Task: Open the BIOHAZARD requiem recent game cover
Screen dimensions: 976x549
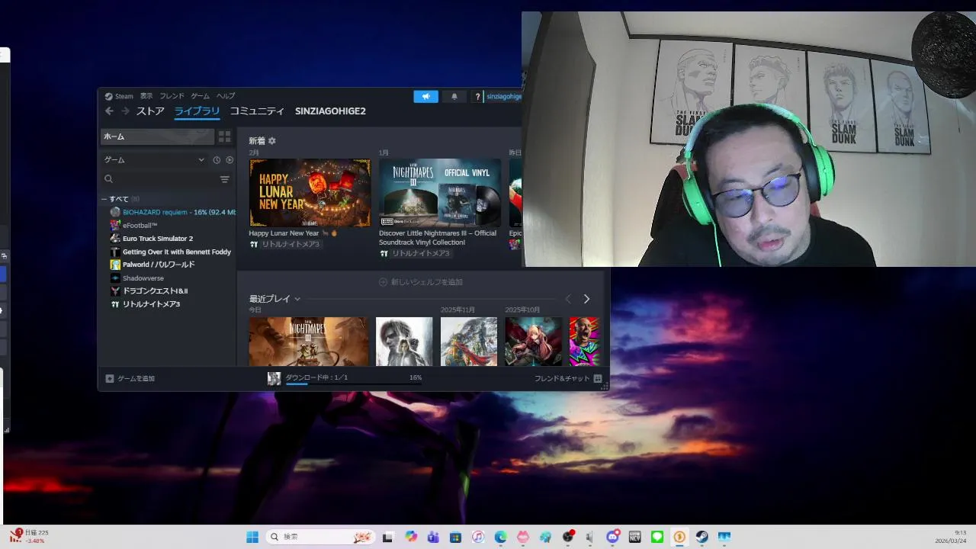Action: point(404,342)
